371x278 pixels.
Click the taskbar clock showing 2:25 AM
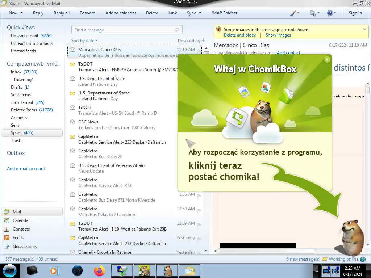coord(353,271)
